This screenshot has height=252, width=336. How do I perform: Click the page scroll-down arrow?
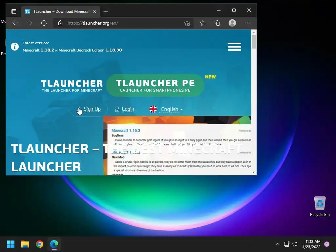click(254, 172)
